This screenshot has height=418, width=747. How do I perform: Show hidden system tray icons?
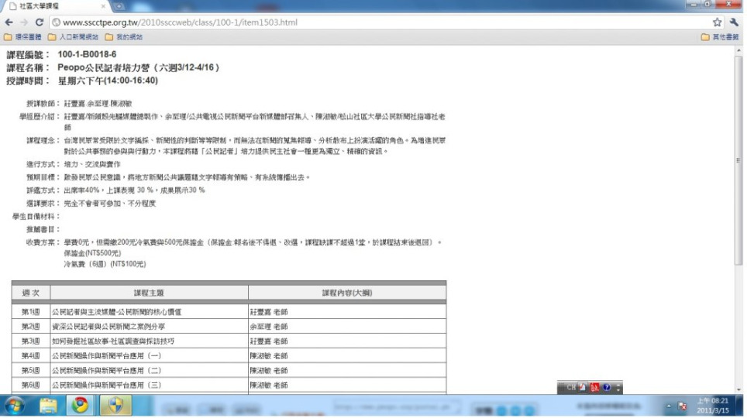click(x=670, y=406)
